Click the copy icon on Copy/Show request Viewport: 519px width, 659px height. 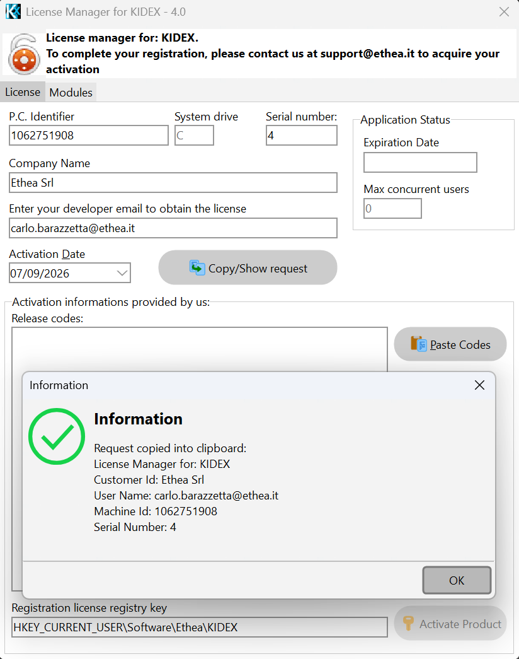[197, 267]
